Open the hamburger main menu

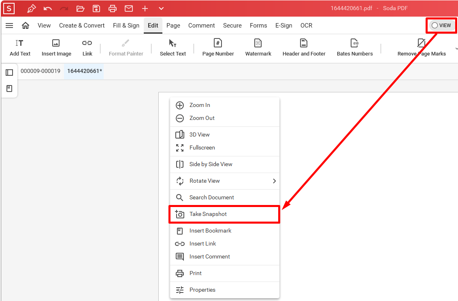[9, 26]
